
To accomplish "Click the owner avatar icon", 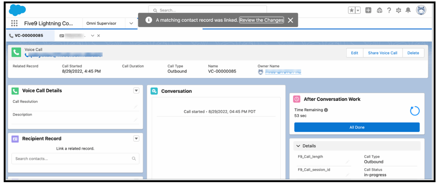I will [x=261, y=72].
